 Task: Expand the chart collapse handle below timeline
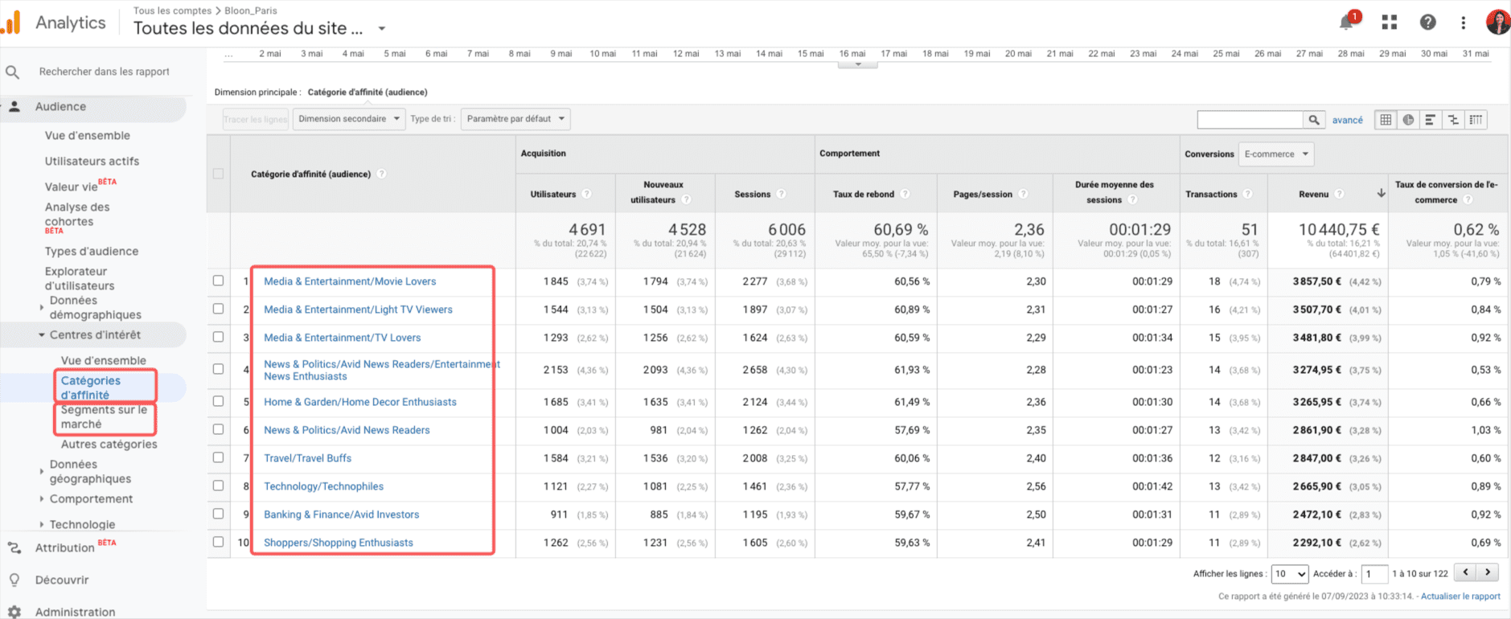point(858,64)
